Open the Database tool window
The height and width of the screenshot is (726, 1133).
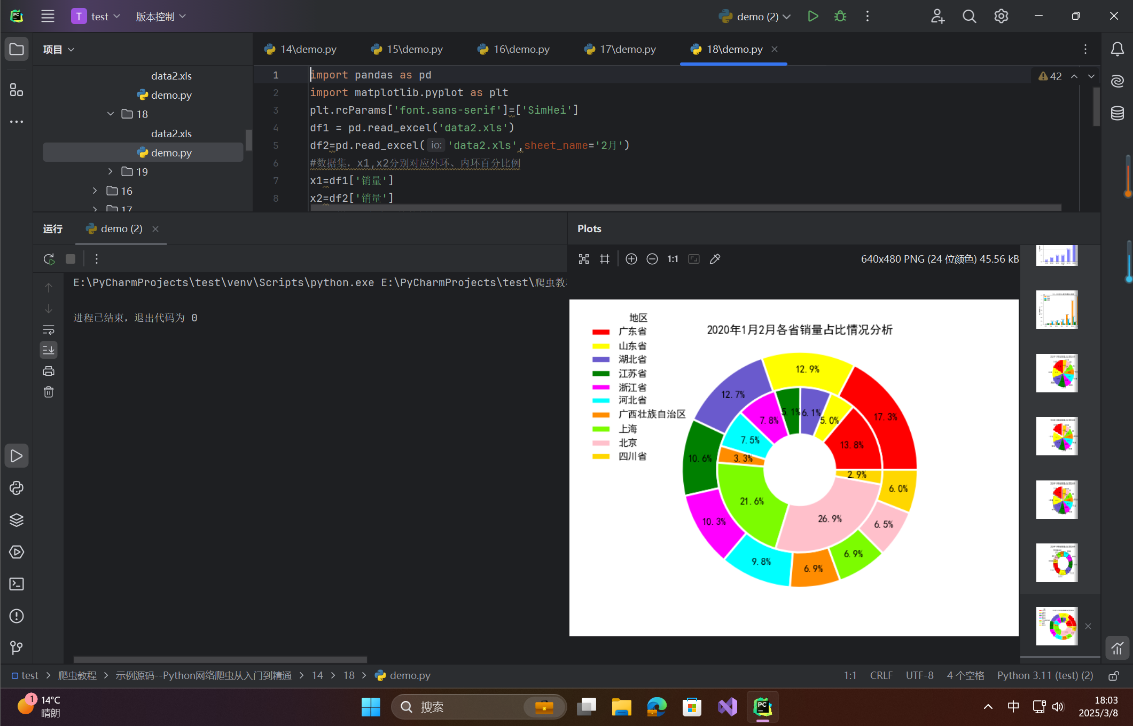click(x=1117, y=113)
